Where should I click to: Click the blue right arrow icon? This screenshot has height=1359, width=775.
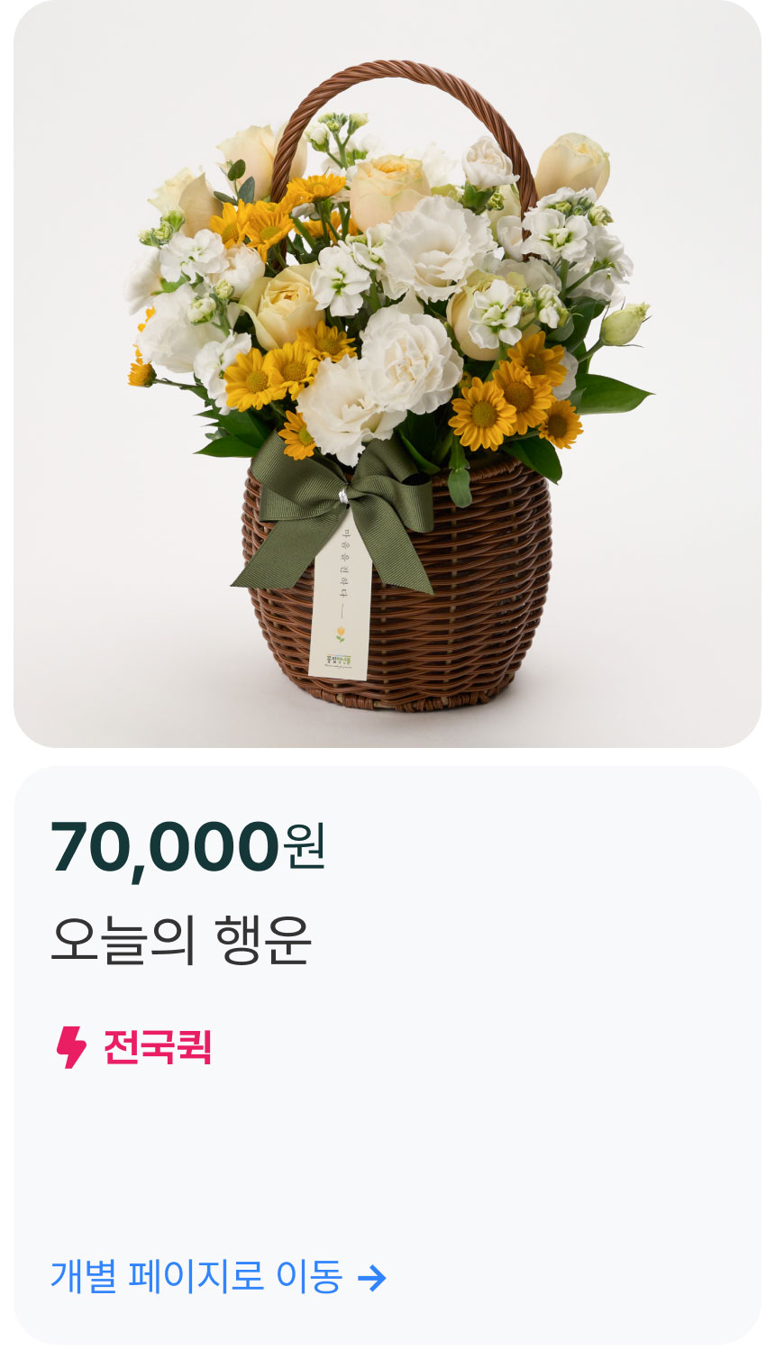[x=371, y=1277]
